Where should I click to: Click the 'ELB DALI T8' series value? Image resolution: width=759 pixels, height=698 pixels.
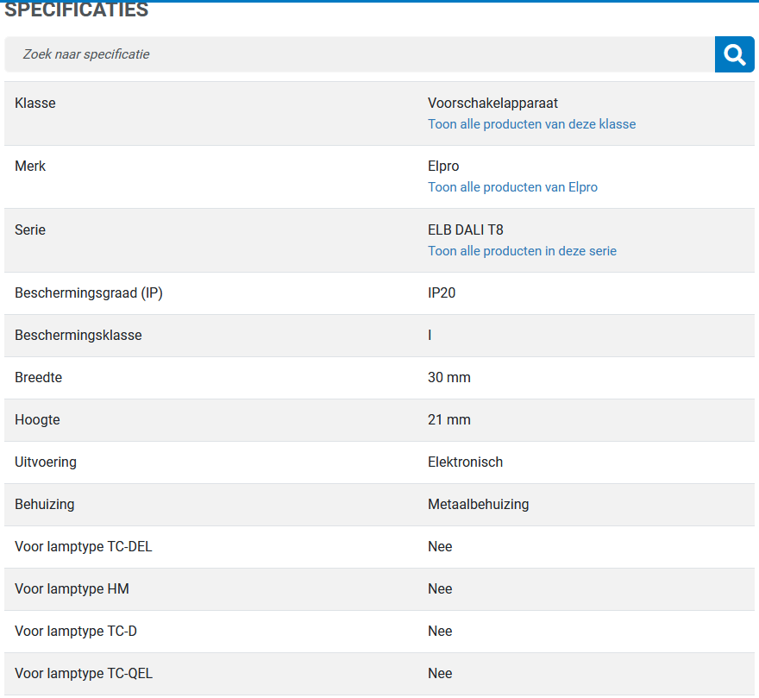point(465,230)
